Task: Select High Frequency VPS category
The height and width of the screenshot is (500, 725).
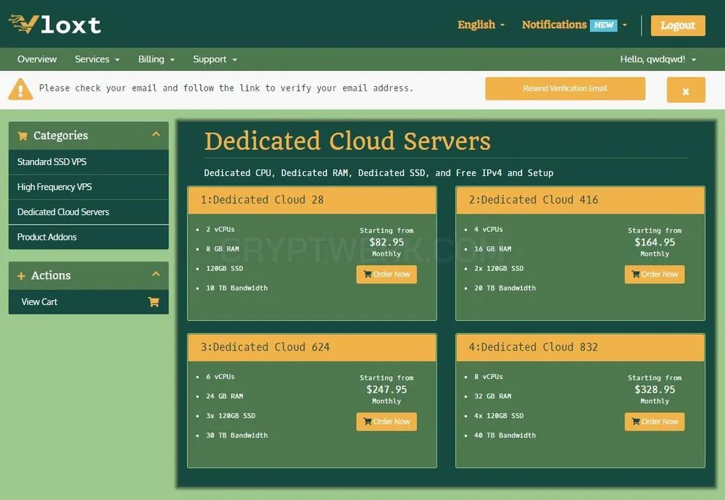Action: pyautogui.click(x=88, y=187)
